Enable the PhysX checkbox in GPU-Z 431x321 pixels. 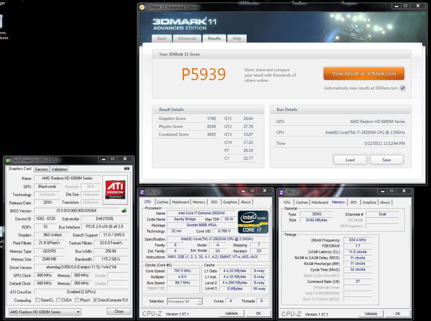77,300
